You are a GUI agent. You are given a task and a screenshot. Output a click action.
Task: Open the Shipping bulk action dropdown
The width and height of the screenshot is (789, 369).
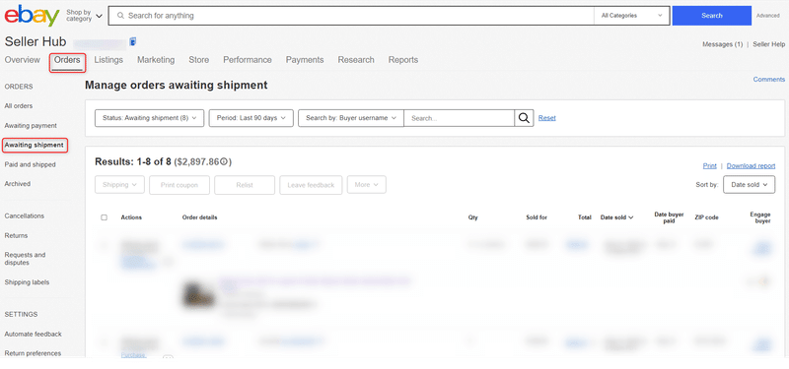pyautogui.click(x=119, y=185)
